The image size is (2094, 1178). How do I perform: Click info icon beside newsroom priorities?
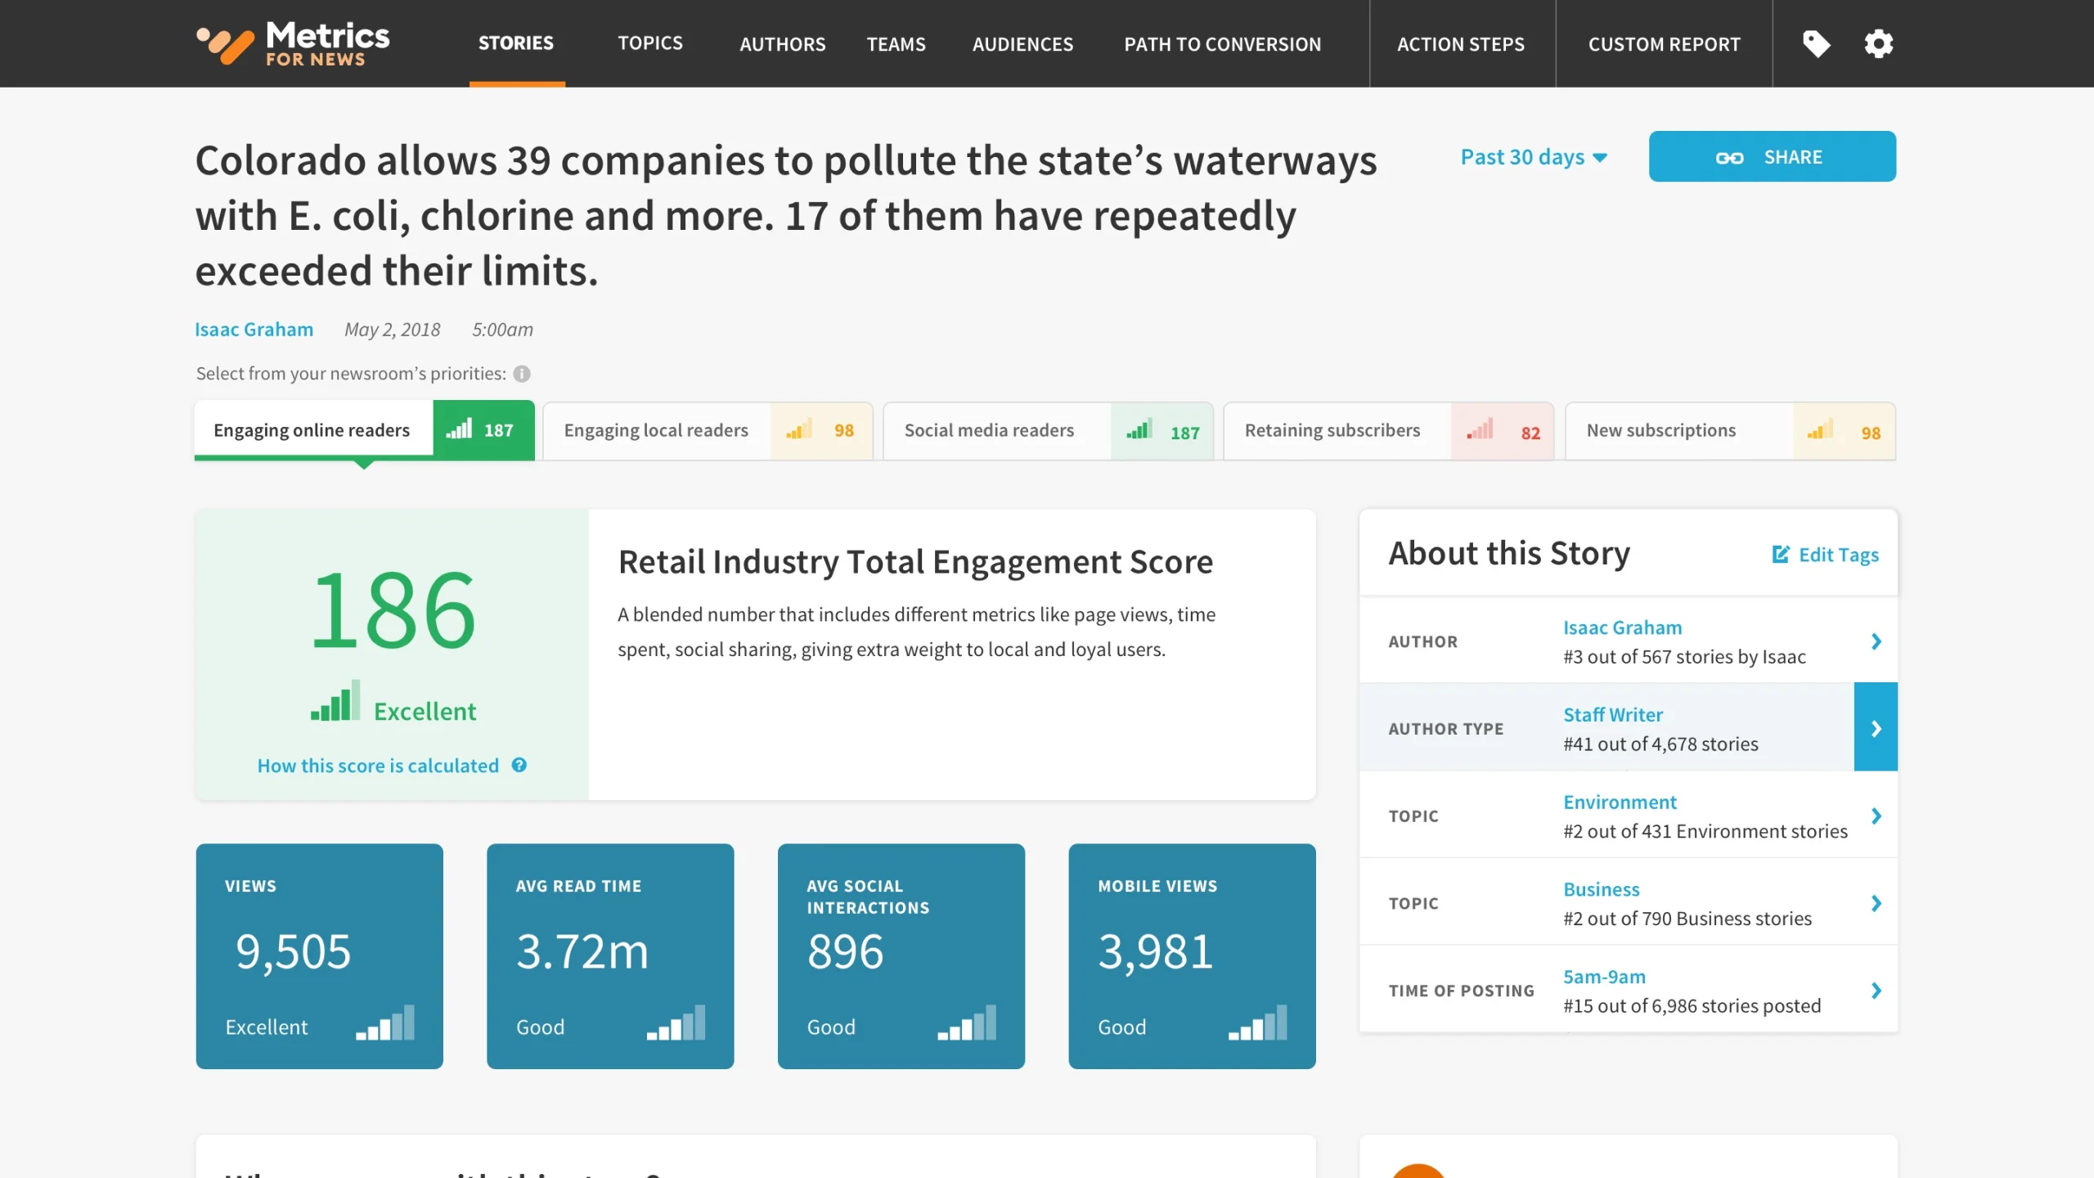[522, 374]
